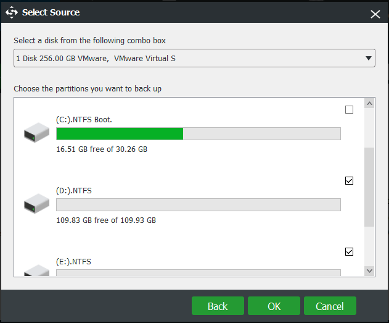Uncheck the E: NTFS partition checkbox
Image resolution: width=389 pixels, height=323 pixels.
(x=349, y=252)
